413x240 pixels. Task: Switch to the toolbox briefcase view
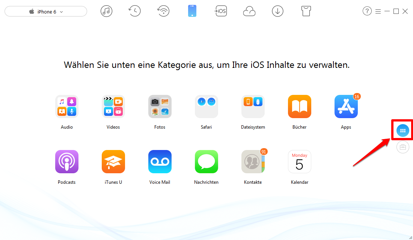[403, 147]
